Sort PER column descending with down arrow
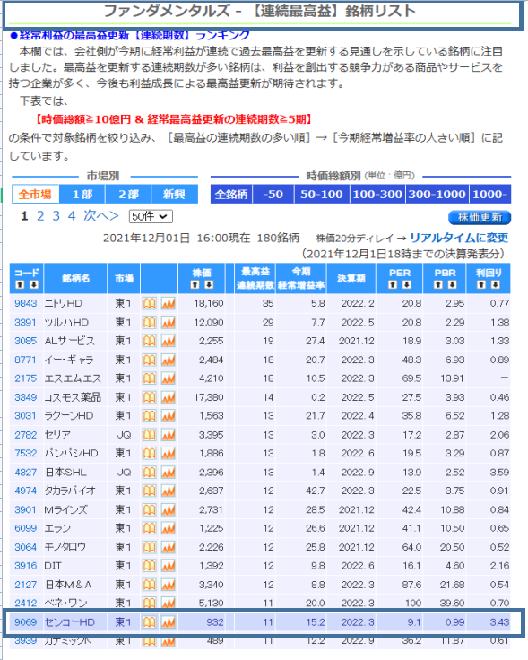 pyautogui.click(x=406, y=285)
